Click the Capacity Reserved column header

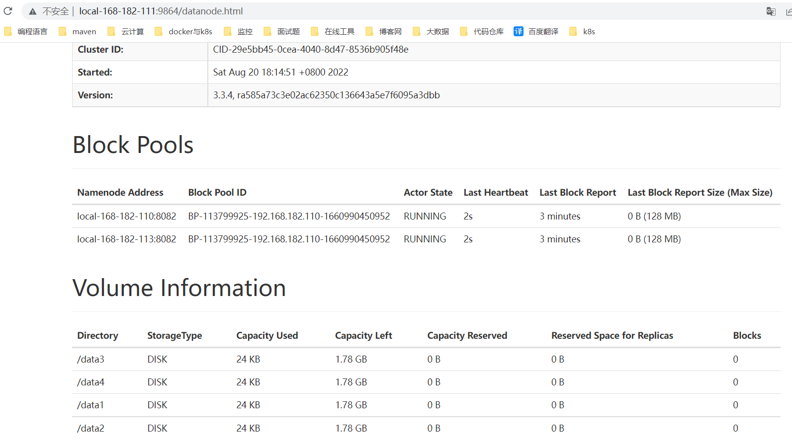[467, 335]
